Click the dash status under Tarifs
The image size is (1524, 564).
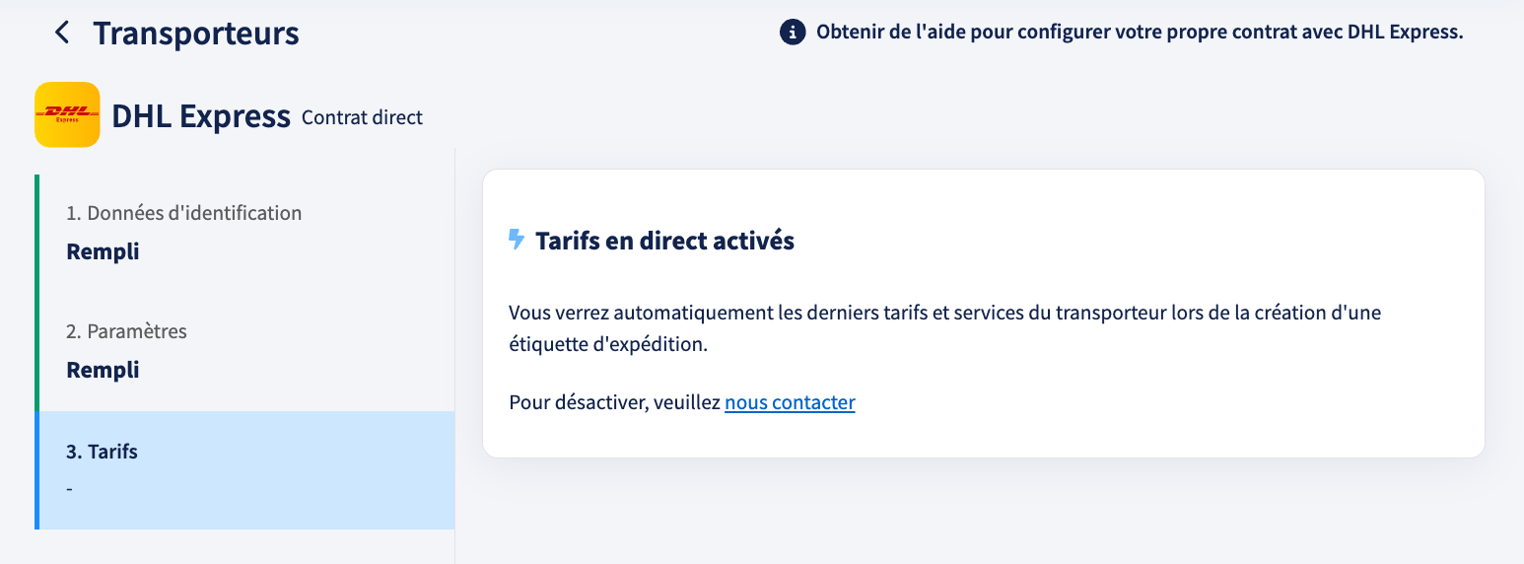[70, 489]
